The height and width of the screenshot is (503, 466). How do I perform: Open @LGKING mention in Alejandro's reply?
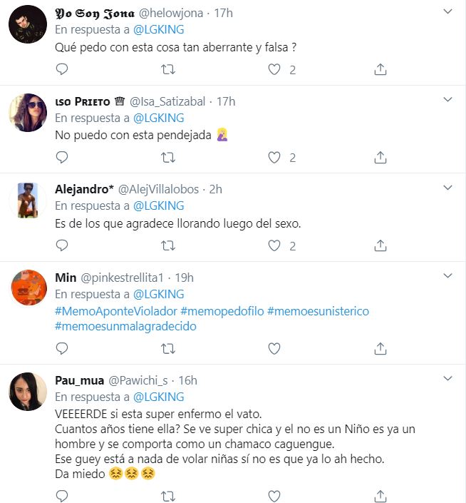(158, 206)
